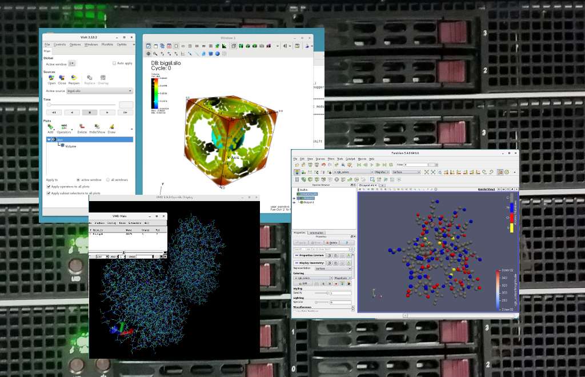Click the Calculator filter icon in ParaView
The height and width of the screenshot is (377, 585).
[x=297, y=179]
